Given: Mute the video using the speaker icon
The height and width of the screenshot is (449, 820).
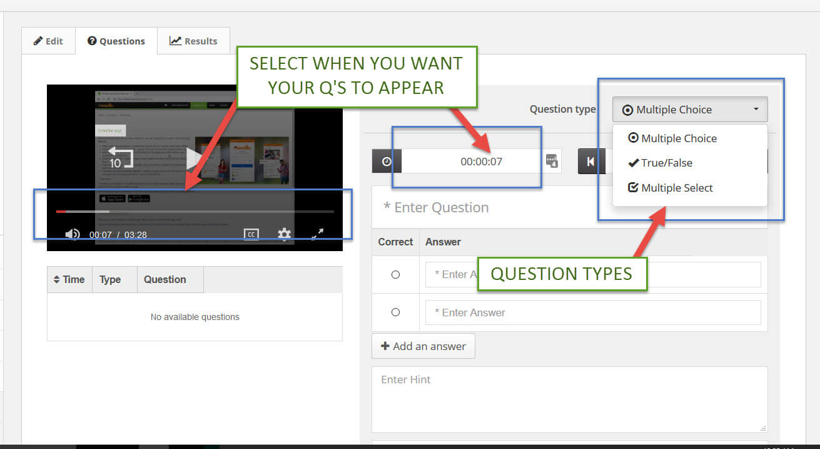Looking at the screenshot, I should 73,234.
